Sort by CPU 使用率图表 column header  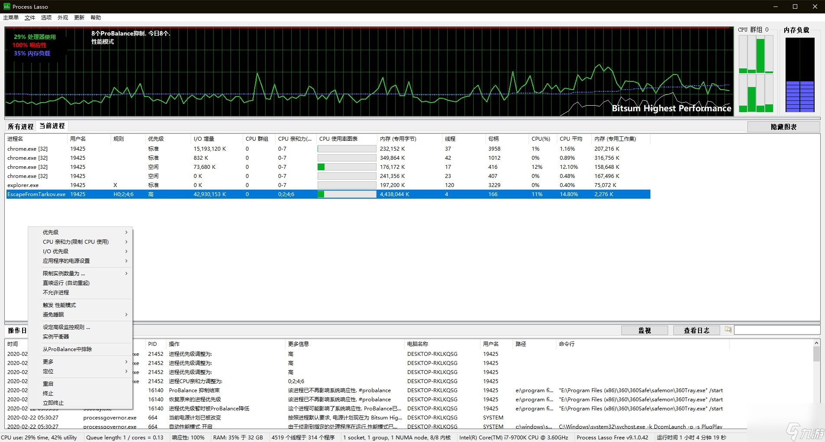click(348, 139)
